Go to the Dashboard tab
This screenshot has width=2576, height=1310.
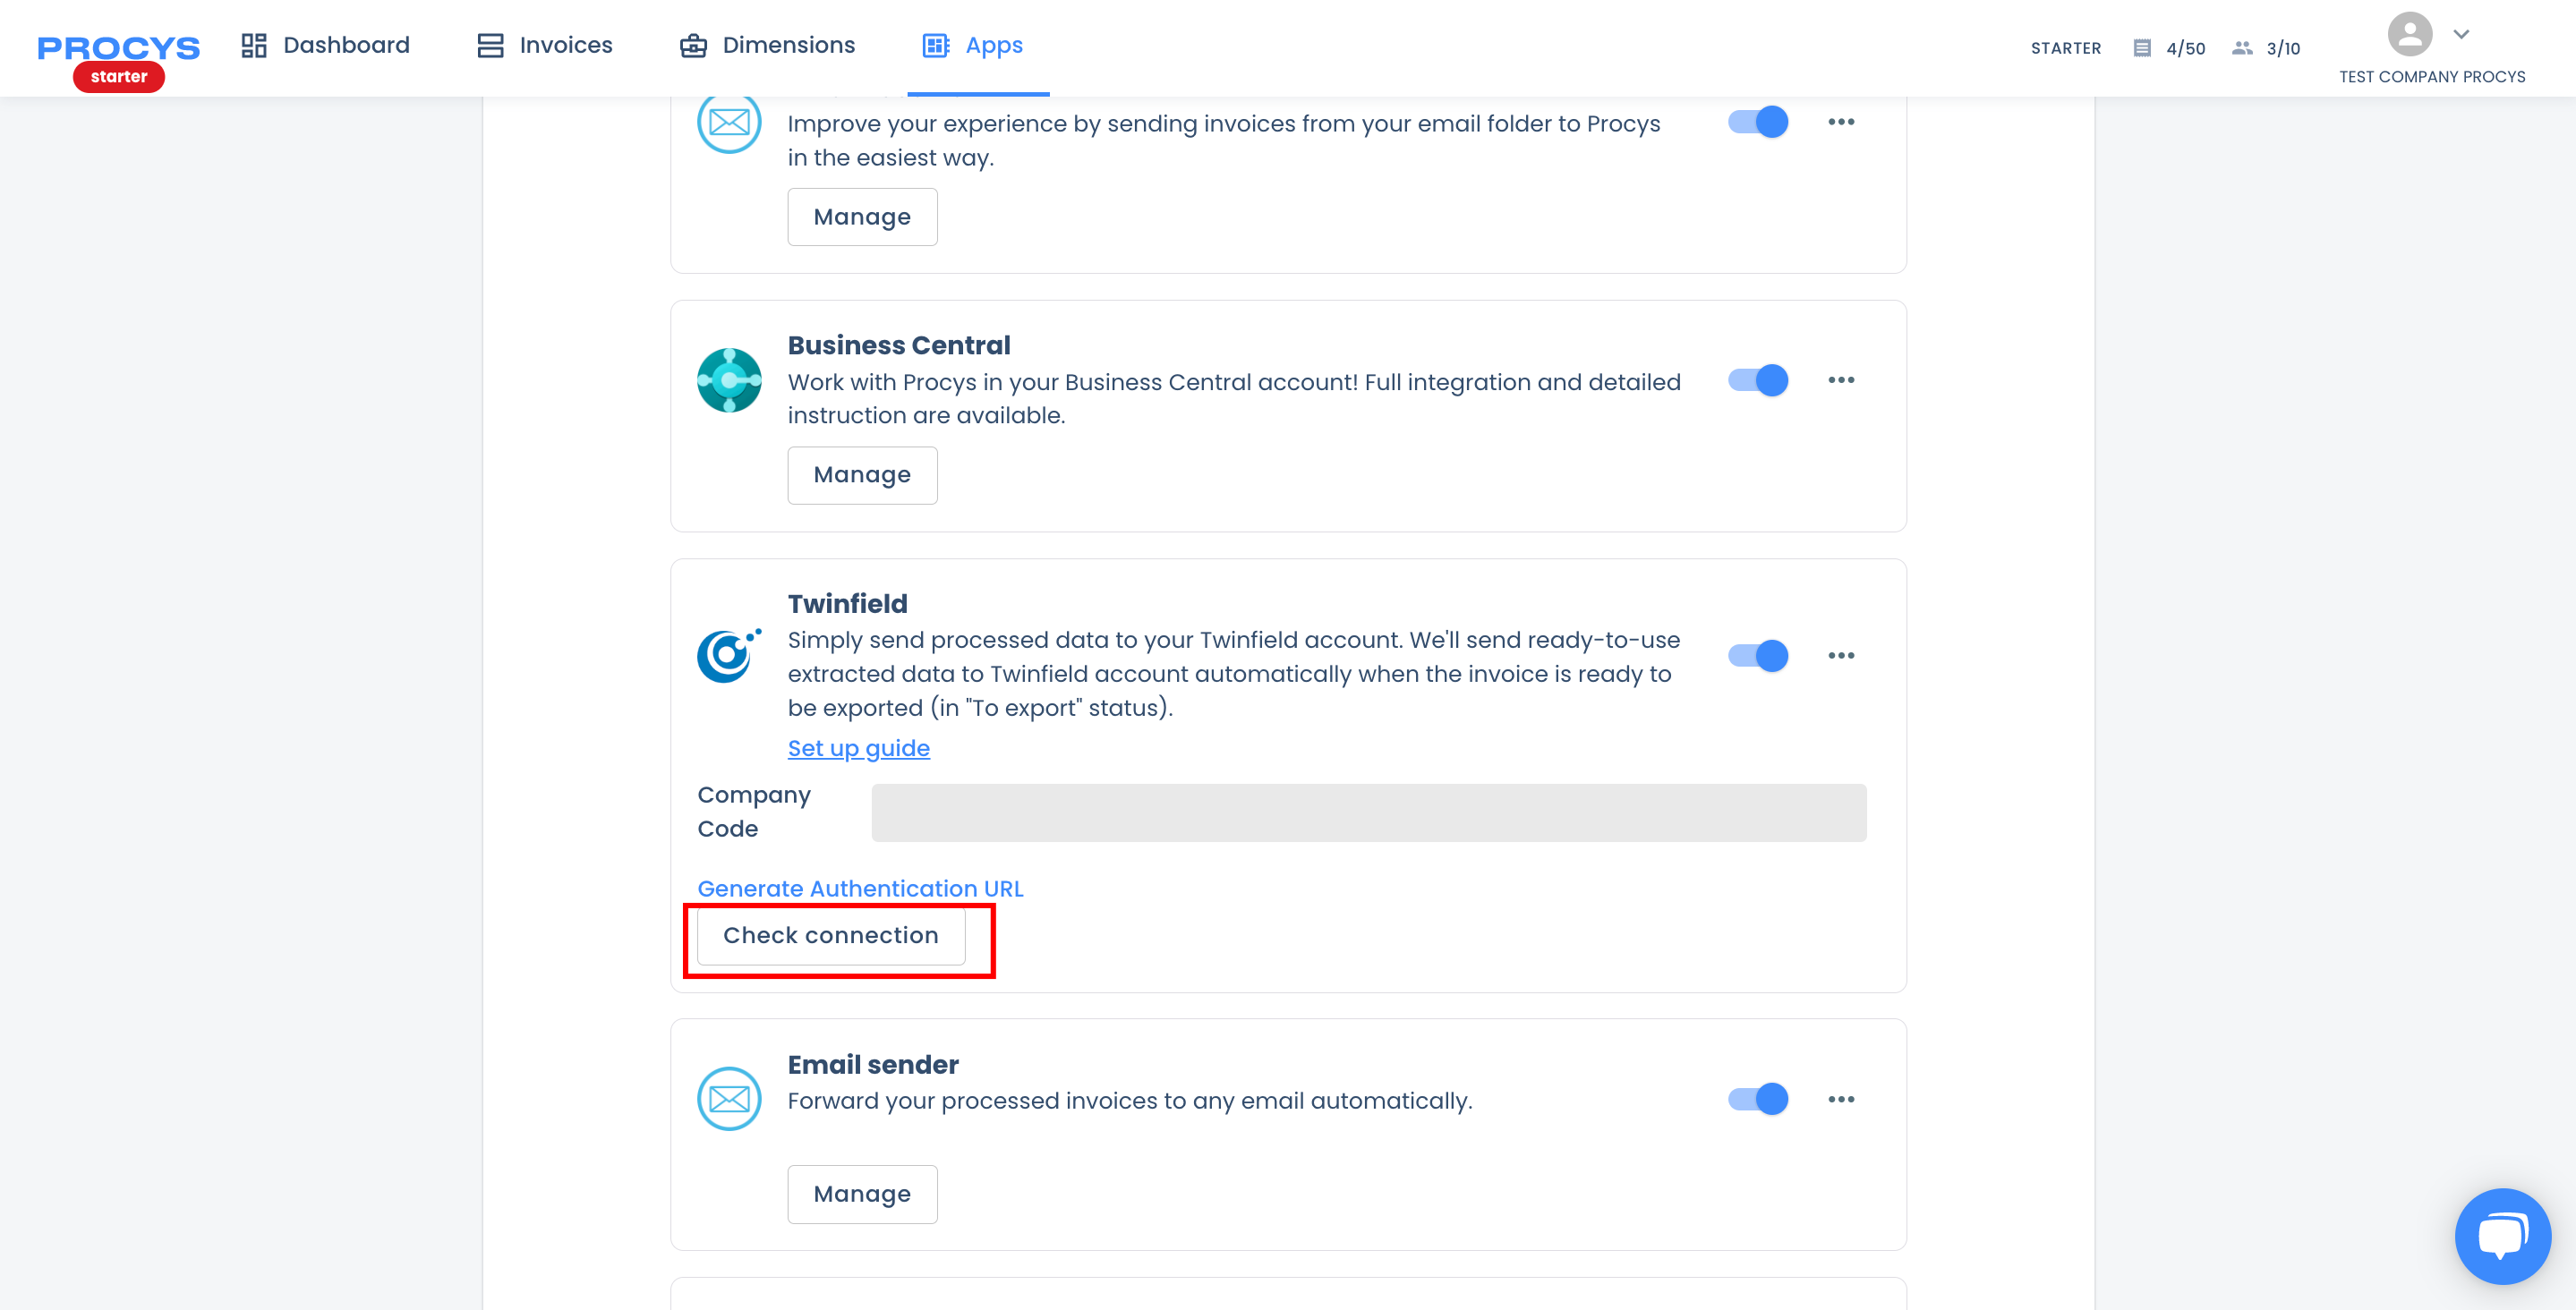325,46
